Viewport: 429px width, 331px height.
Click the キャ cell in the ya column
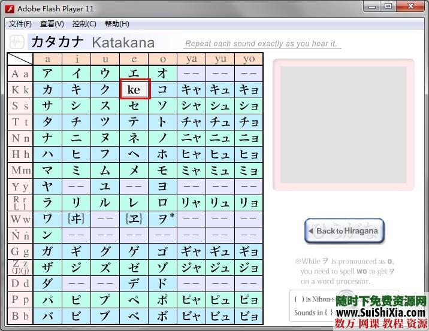coord(191,90)
